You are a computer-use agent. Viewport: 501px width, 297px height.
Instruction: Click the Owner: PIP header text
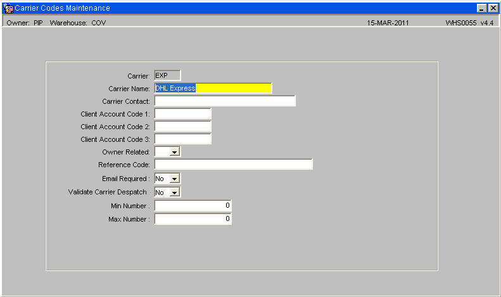coord(25,23)
